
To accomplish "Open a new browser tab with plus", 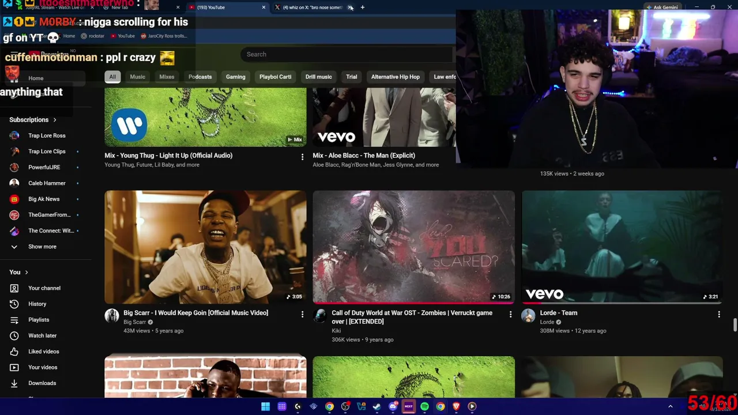I will (x=362, y=7).
